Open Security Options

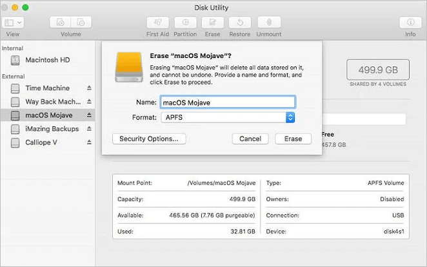149,139
